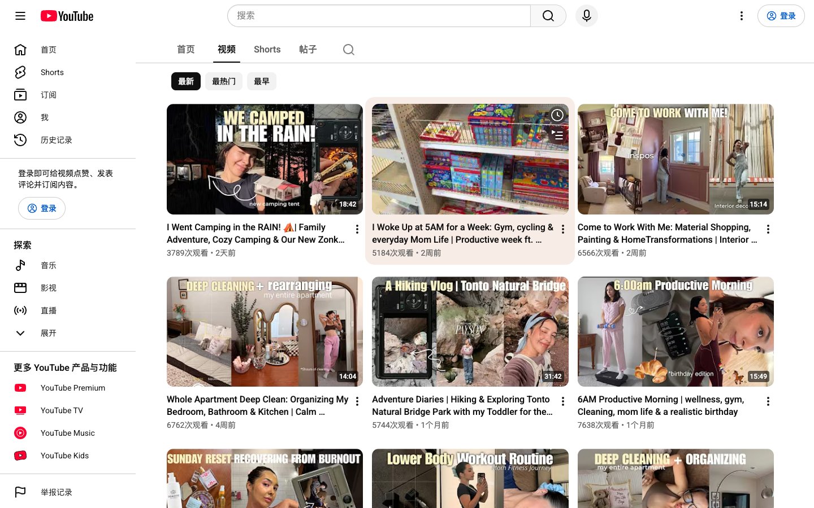Add the 5AM week video to queue

tap(557, 135)
